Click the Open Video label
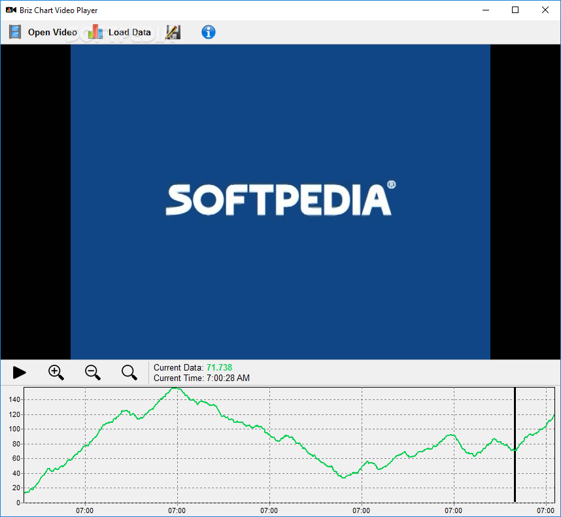Image resolution: width=561 pixels, height=517 pixels. tap(52, 33)
